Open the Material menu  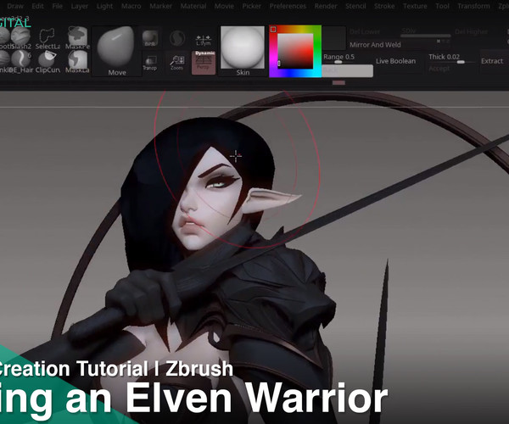coord(193,6)
